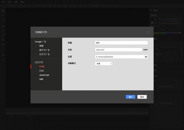This screenshot has width=184, height=130.
Task: Select HTML blank file type
Action: click(42, 67)
